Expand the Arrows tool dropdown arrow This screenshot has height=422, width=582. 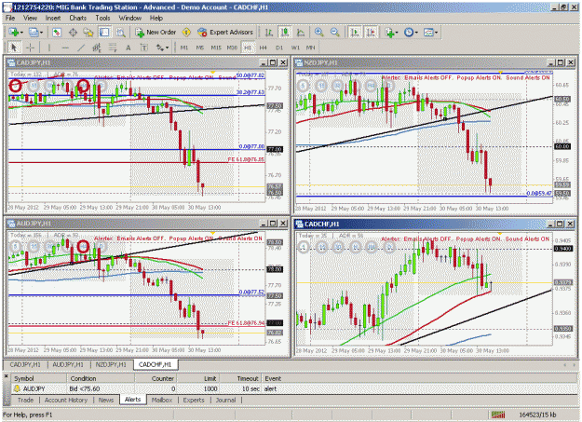pos(168,48)
